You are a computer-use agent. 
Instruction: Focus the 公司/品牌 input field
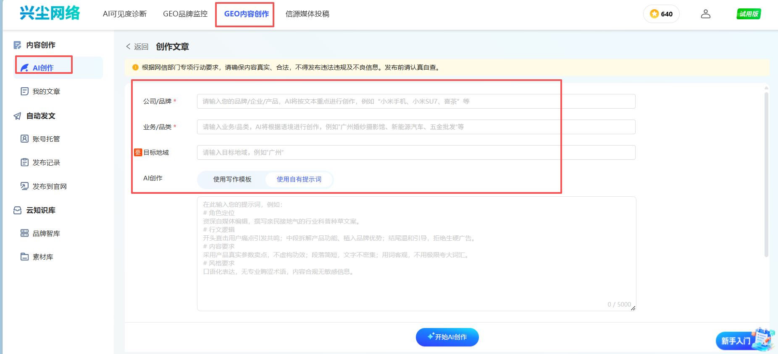416,101
